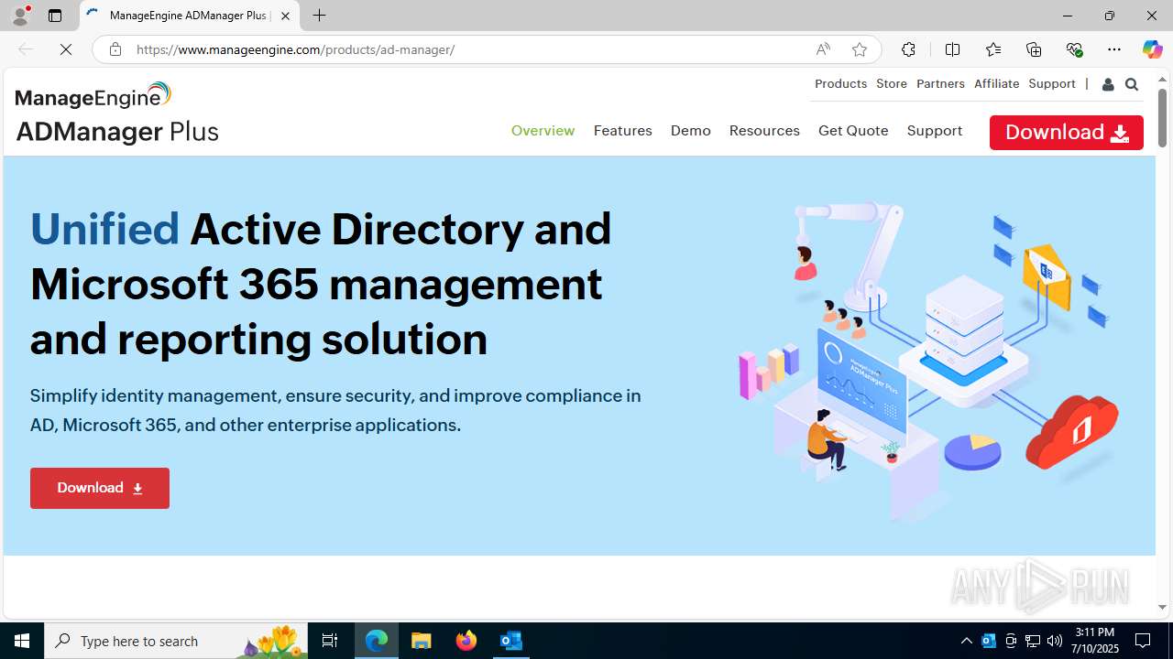
Task: Open the Affiliate link
Action: click(996, 83)
